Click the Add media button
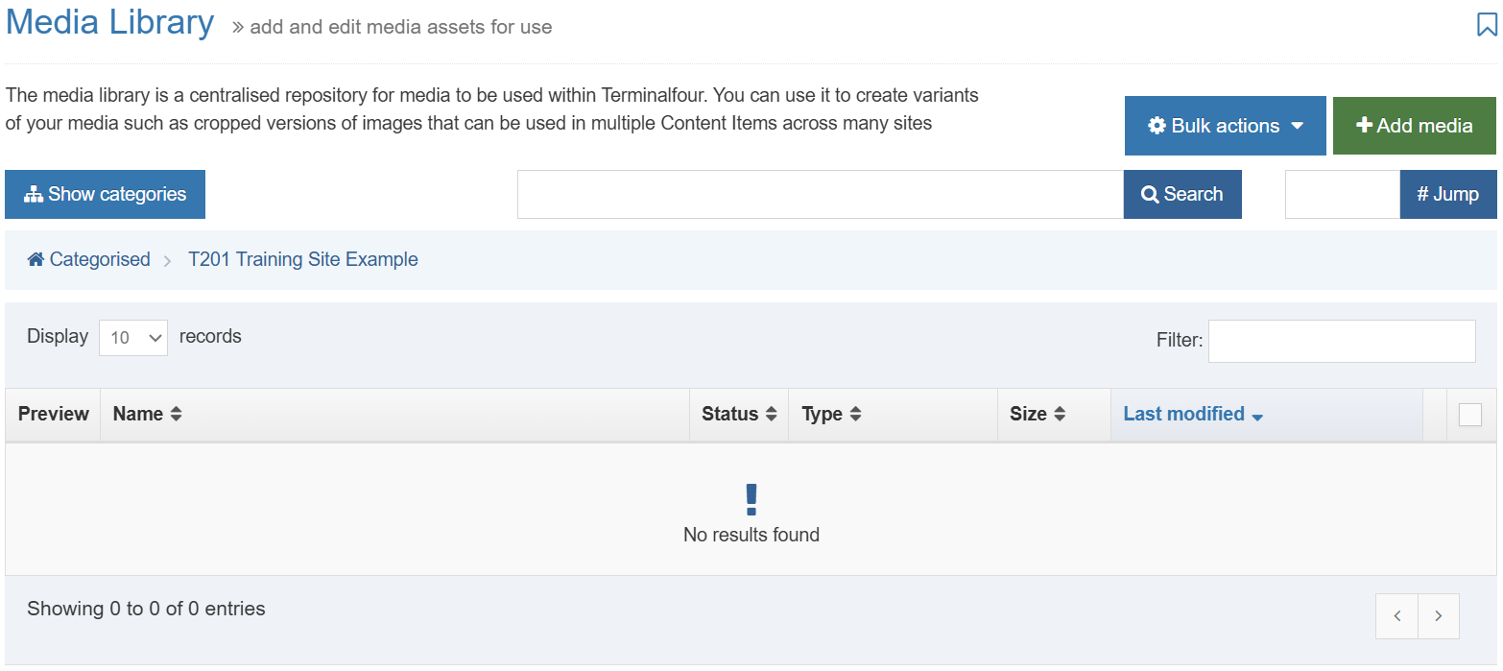 tap(1414, 126)
